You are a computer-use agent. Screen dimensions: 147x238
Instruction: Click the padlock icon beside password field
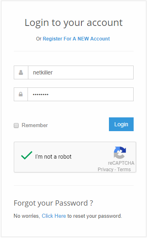(21, 94)
